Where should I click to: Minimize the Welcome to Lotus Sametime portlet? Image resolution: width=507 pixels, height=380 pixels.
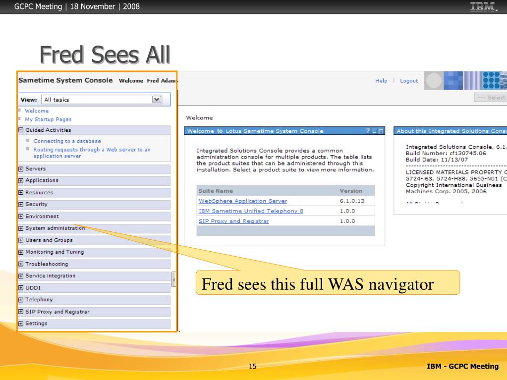[x=375, y=131]
